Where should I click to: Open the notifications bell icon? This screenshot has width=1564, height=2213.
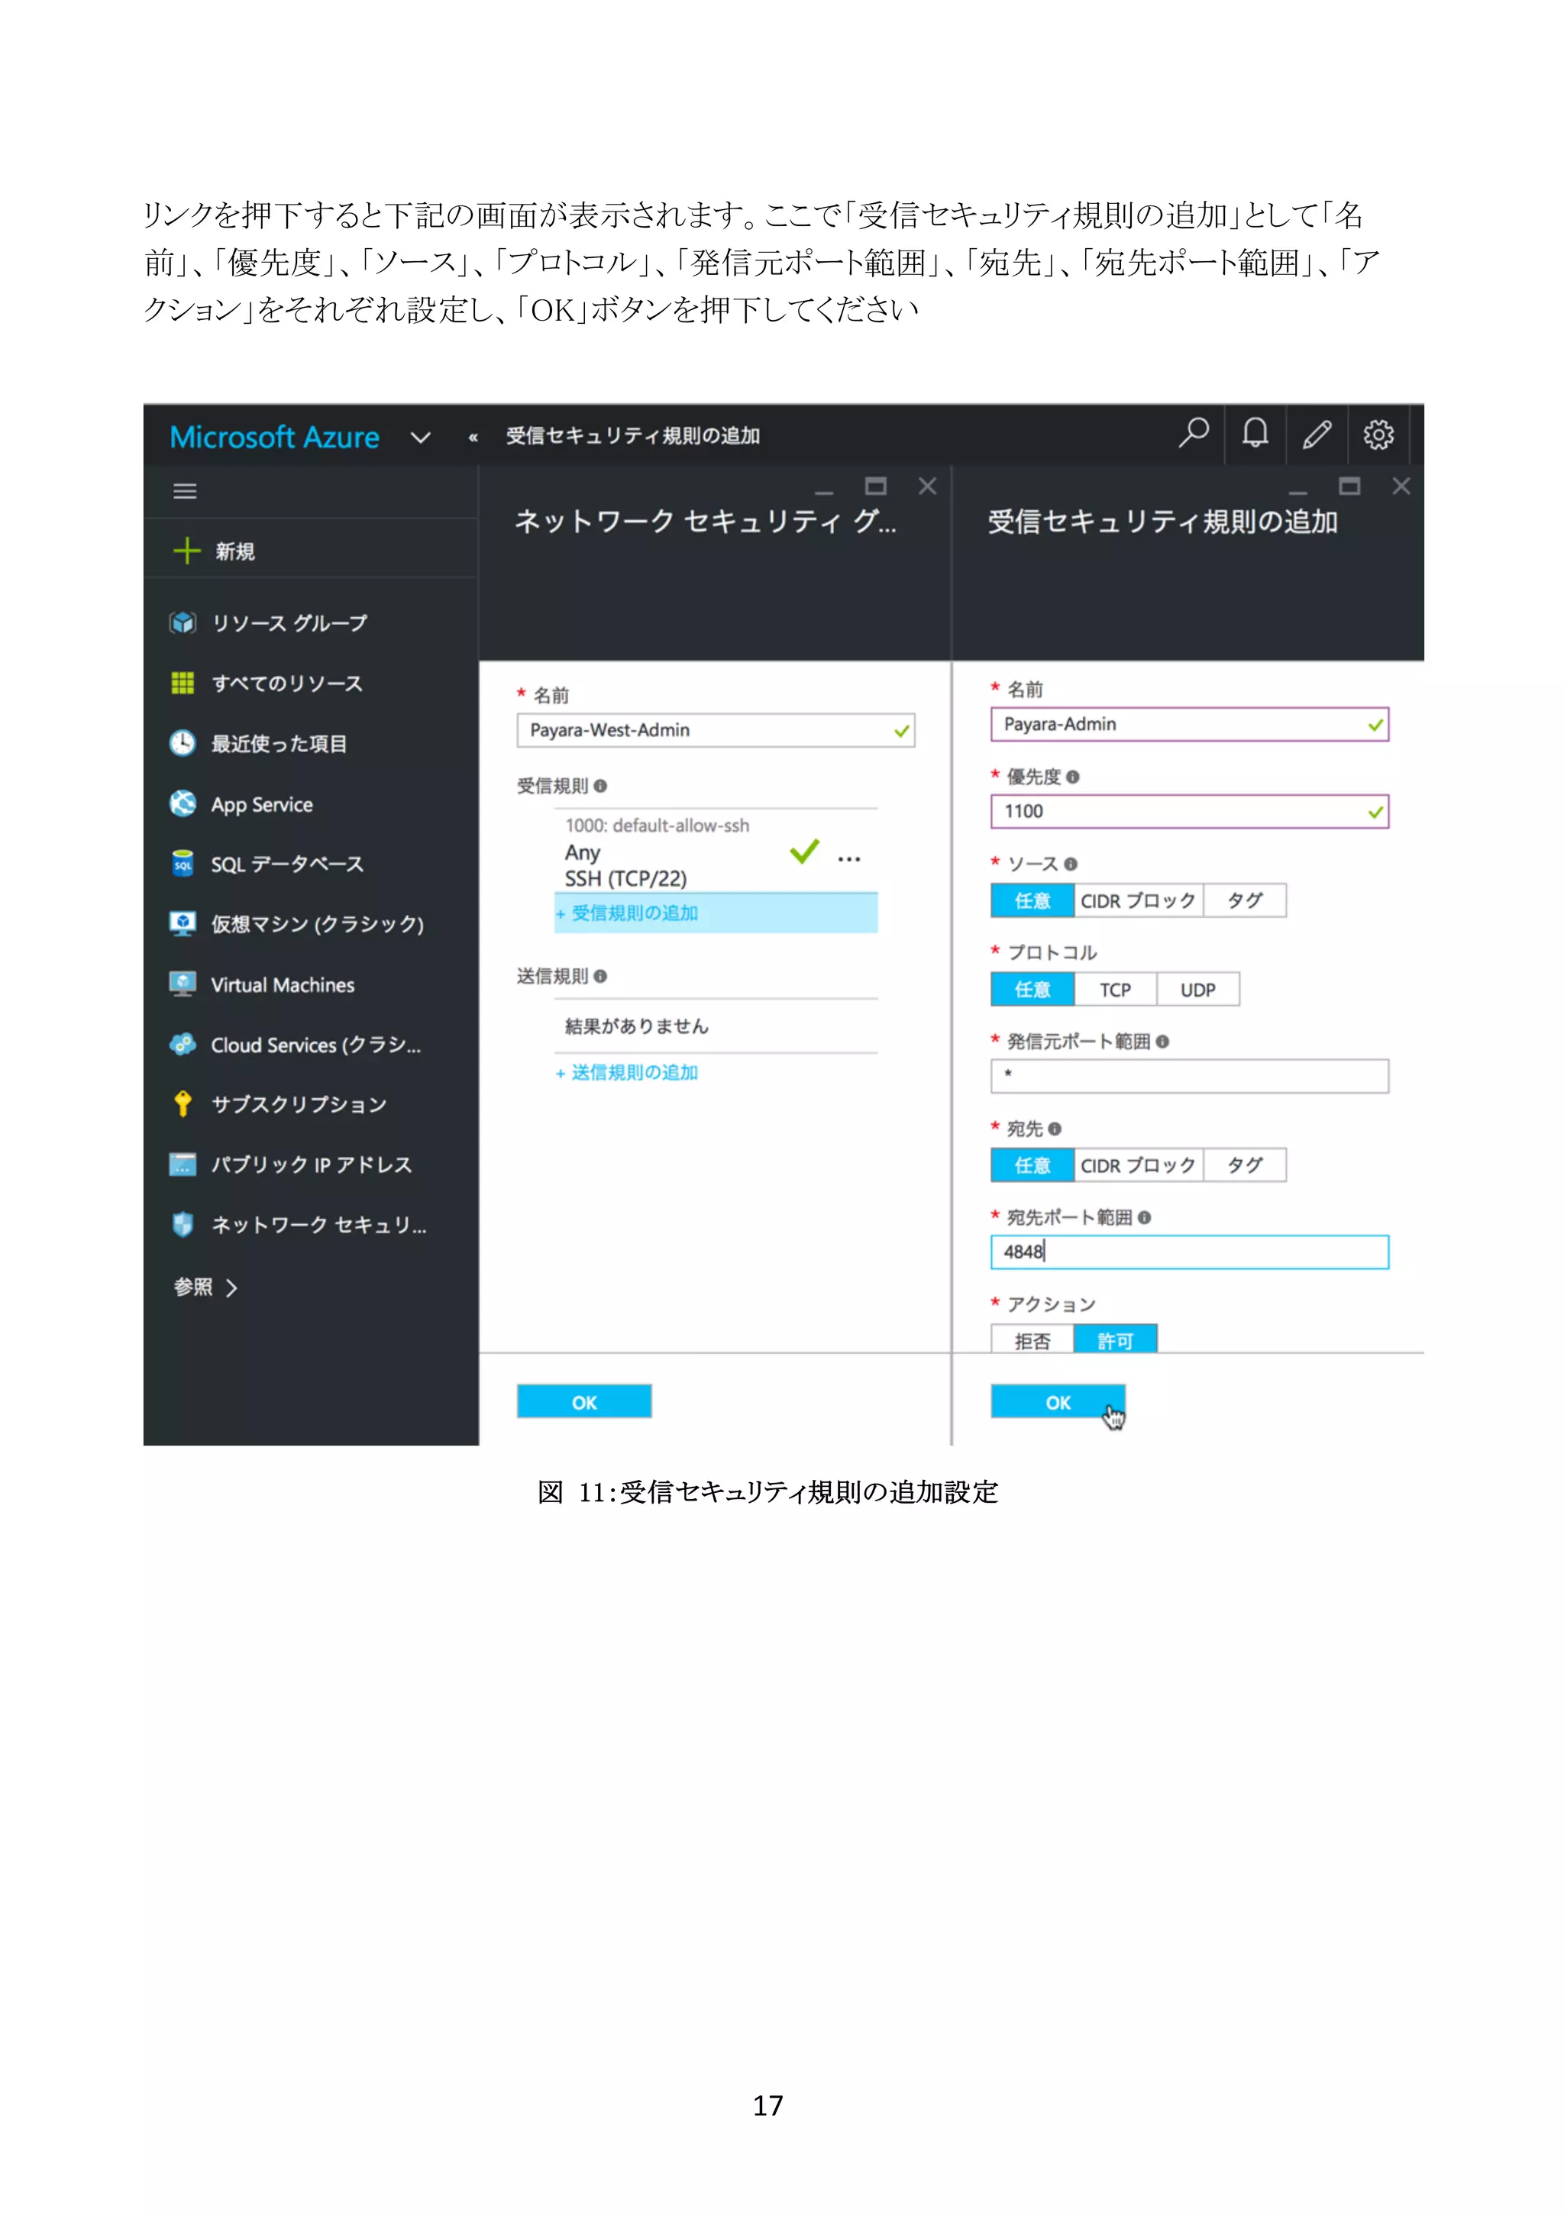[x=1255, y=434]
